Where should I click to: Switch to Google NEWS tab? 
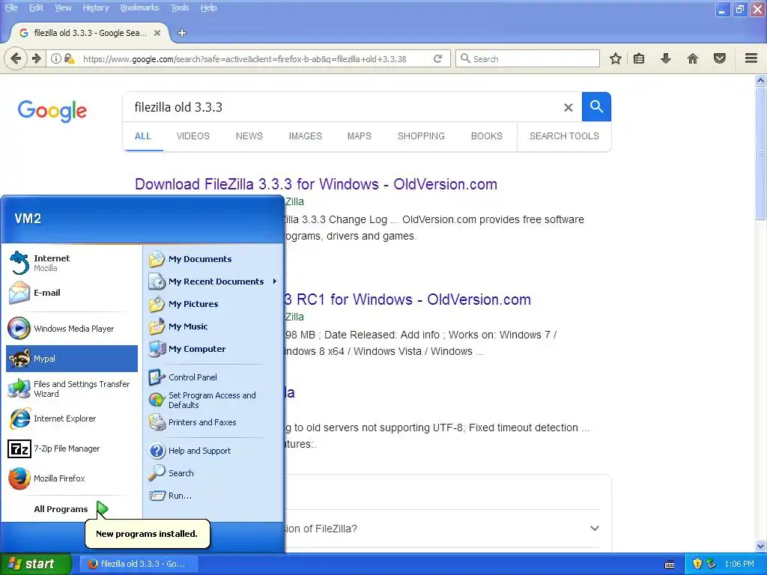249,136
